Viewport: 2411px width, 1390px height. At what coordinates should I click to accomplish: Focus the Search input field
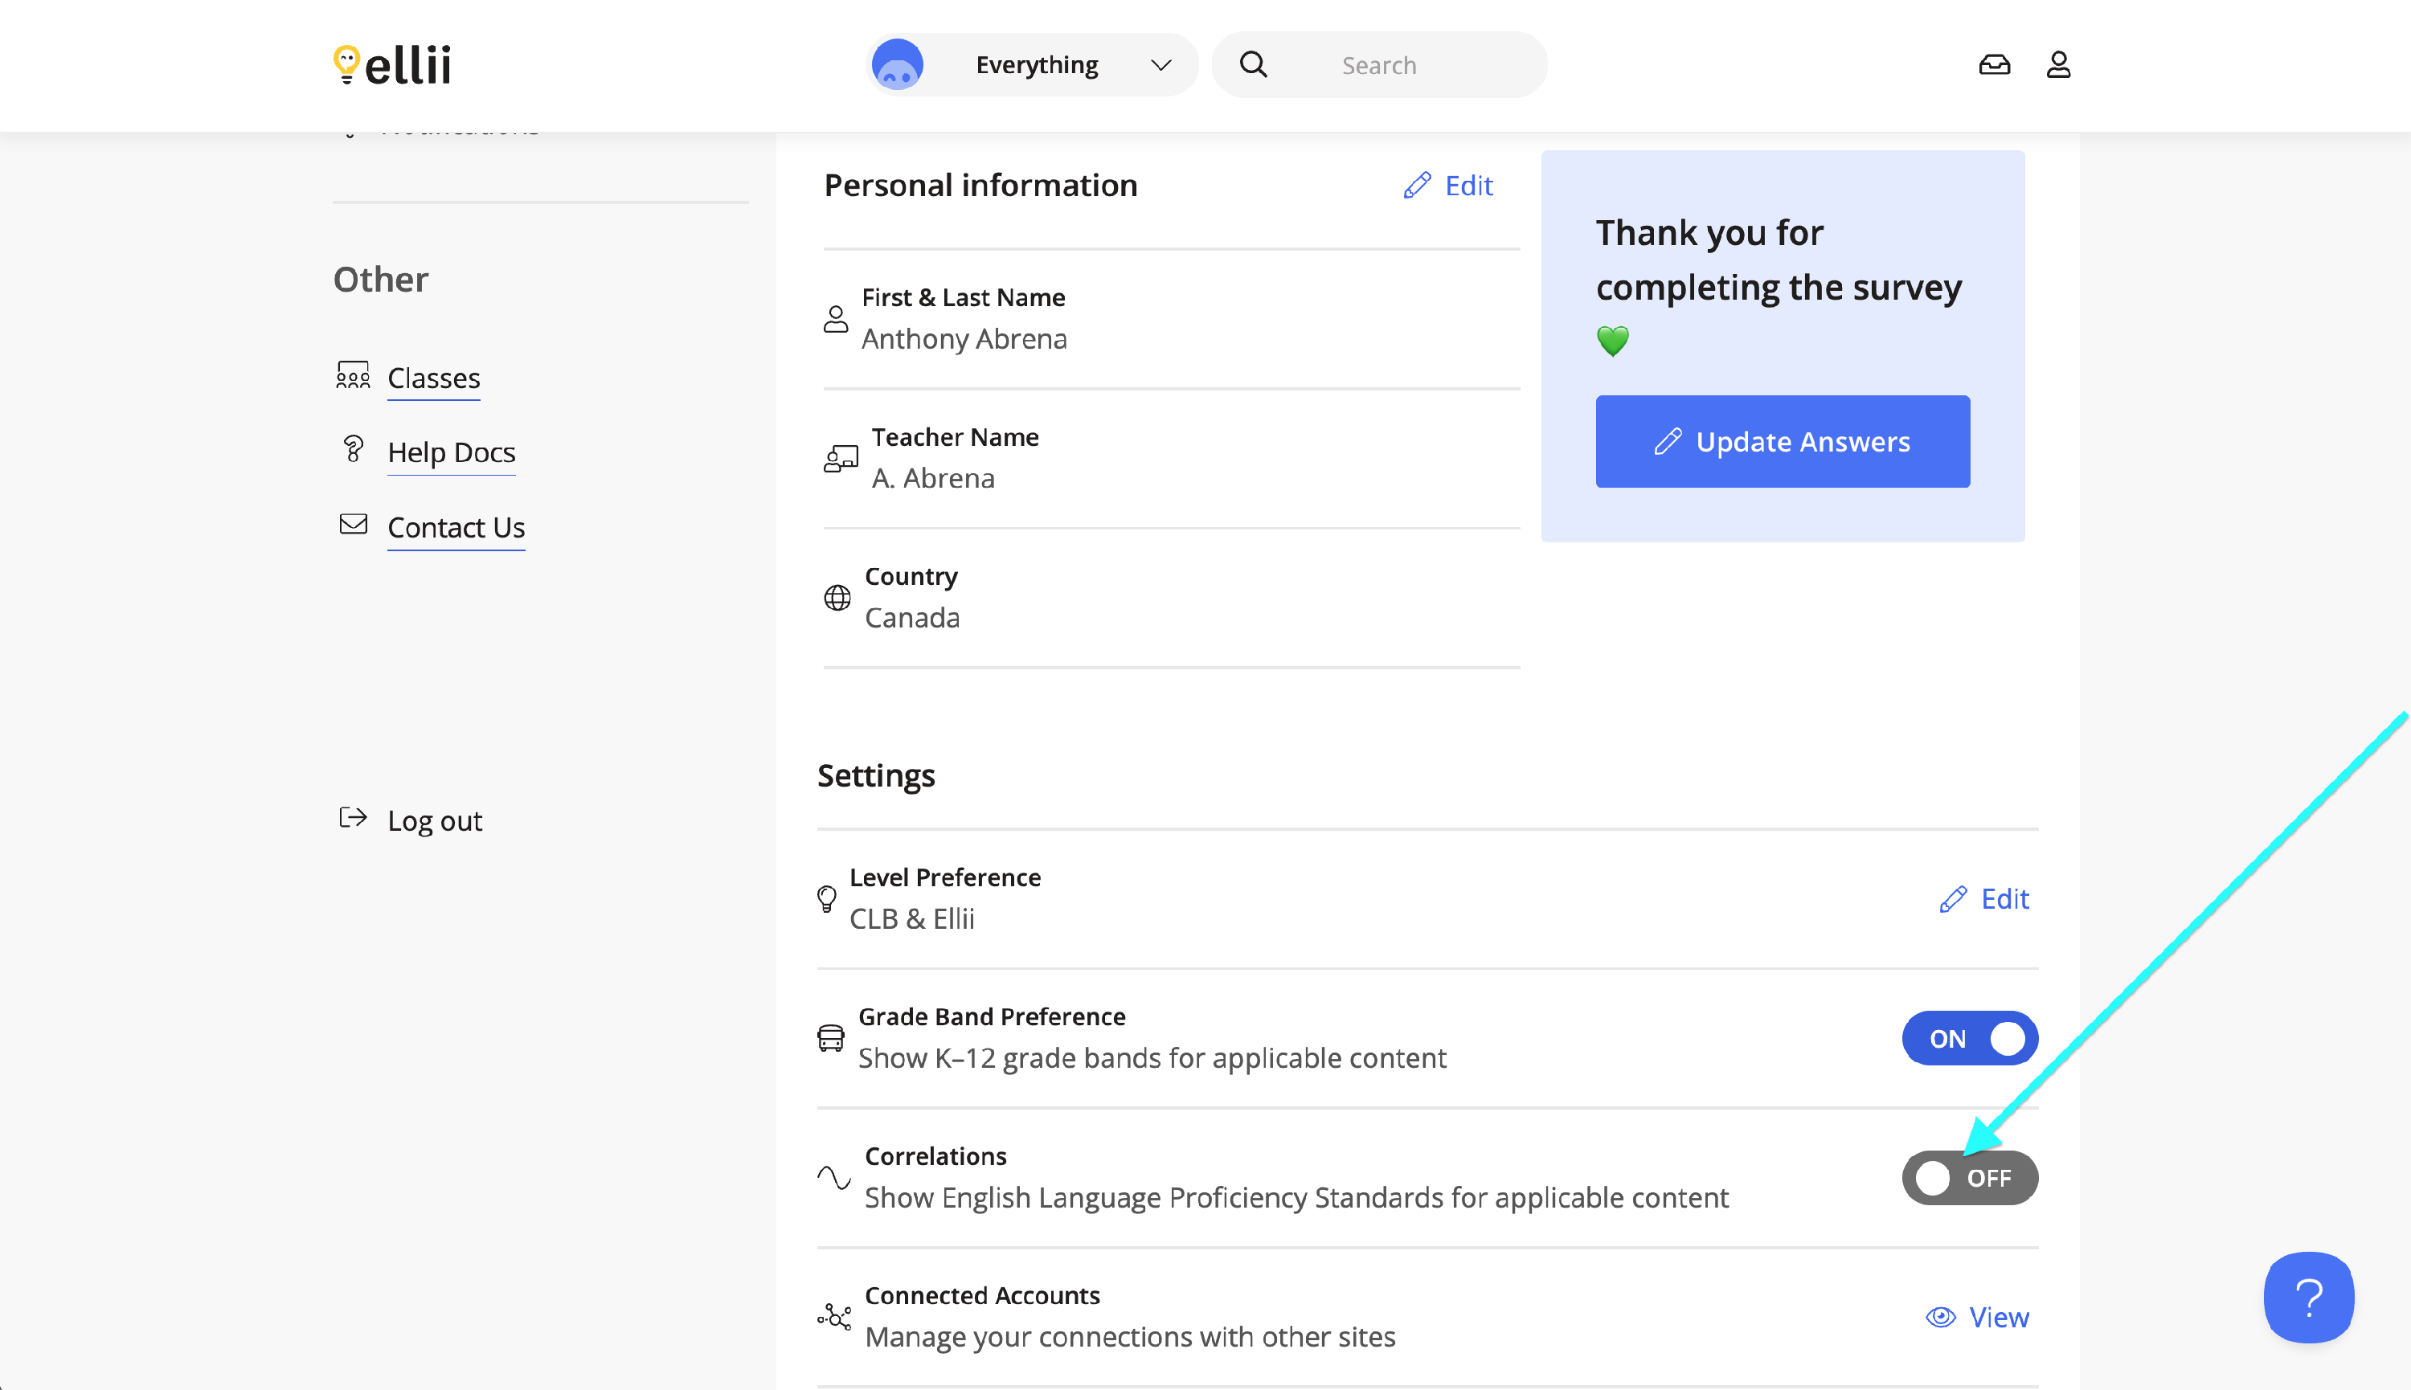coord(1413,65)
